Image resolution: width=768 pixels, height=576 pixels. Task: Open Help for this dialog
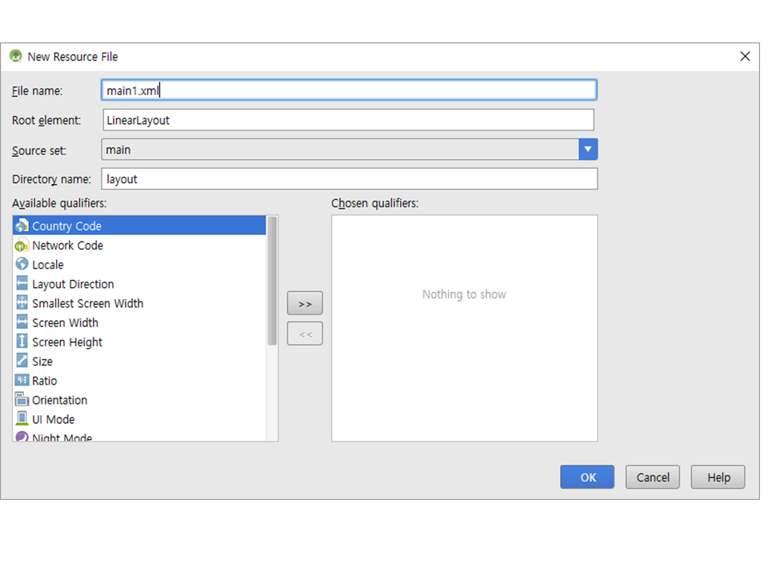(x=718, y=477)
